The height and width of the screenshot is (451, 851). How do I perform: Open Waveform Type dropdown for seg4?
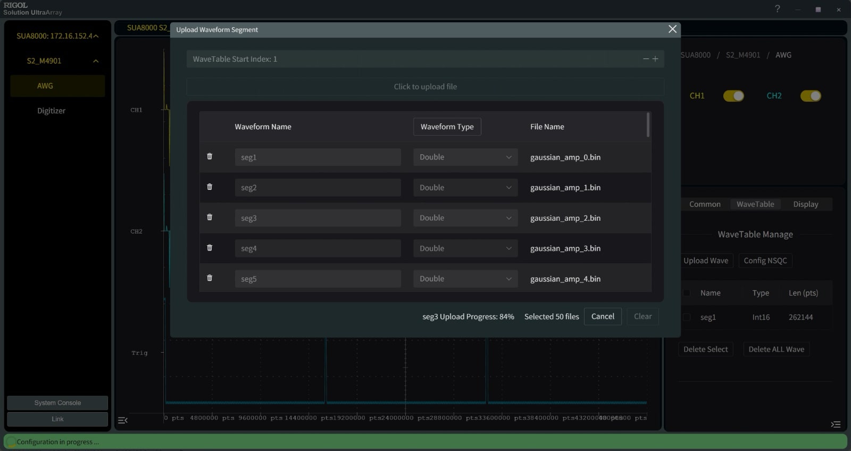pyautogui.click(x=465, y=248)
